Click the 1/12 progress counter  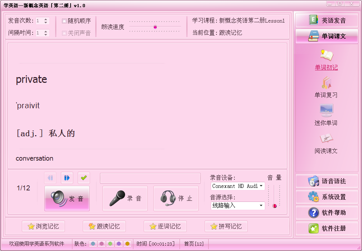(23, 188)
